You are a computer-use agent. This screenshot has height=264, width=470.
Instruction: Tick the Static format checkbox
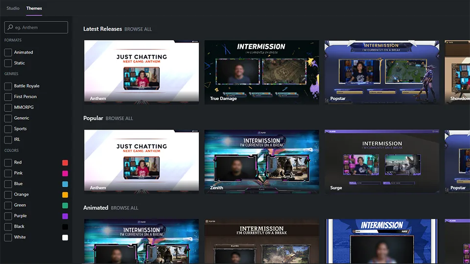coord(8,63)
